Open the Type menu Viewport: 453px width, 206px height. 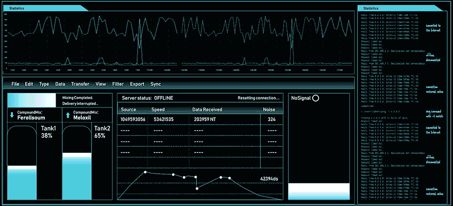[x=44, y=84]
